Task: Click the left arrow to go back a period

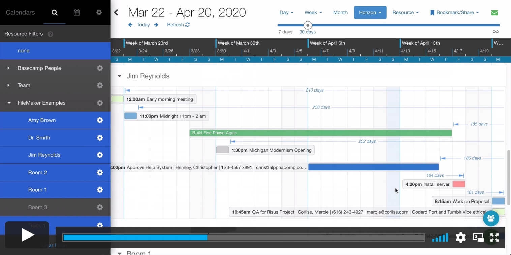Action: point(130,24)
